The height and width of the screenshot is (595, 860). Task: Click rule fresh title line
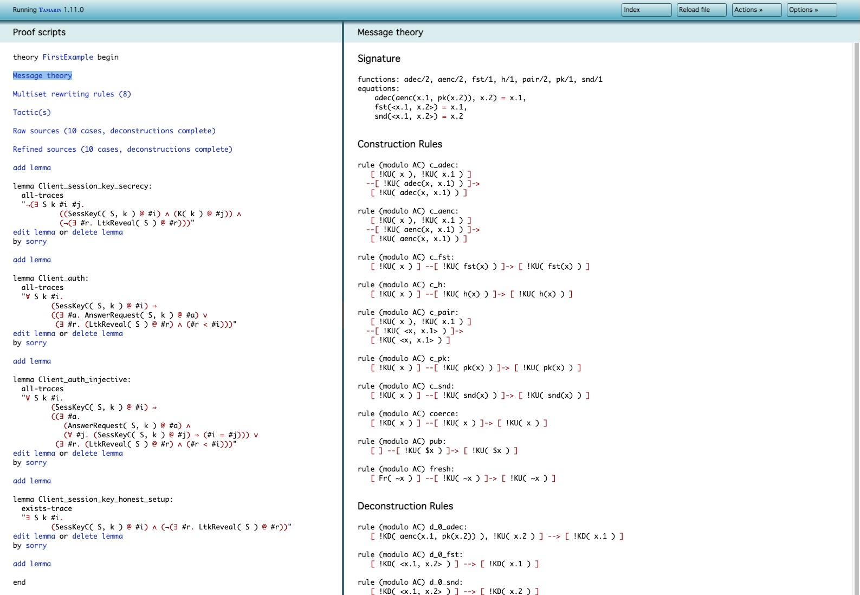(x=406, y=469)
